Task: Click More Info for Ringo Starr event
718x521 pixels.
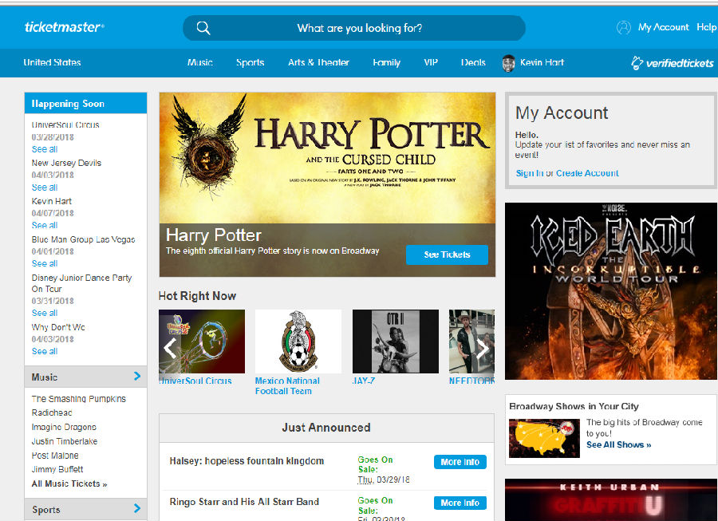Action: click(x=460, y=503)
